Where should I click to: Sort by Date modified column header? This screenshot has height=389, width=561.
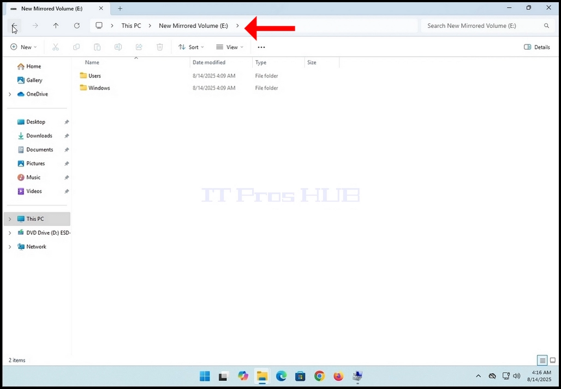(x=209, y=63)
